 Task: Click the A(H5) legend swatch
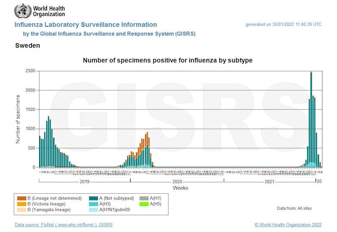coord(144,204)
